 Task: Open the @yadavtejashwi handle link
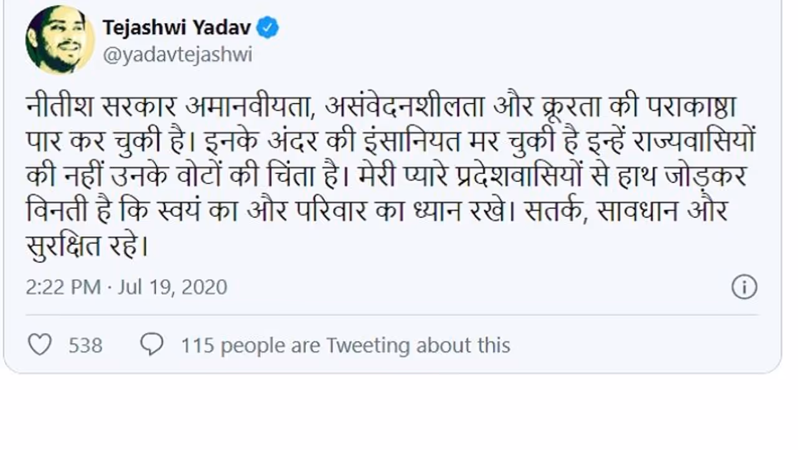tap(177, 55)
